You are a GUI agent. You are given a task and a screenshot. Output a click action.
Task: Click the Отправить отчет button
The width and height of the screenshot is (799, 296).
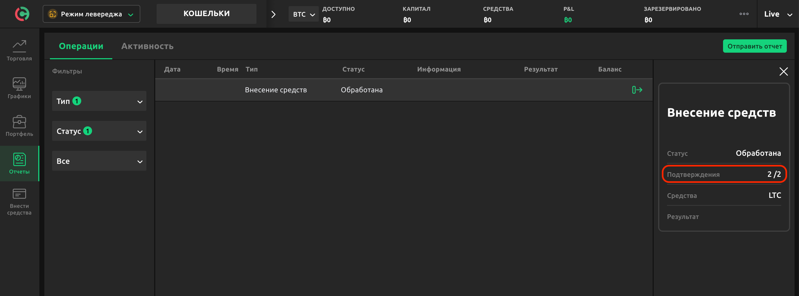pos(755,46)
